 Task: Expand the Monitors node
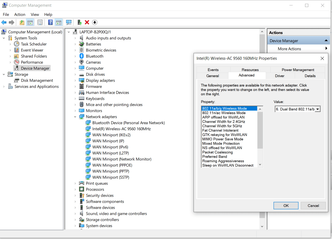[x=75, y=111]
